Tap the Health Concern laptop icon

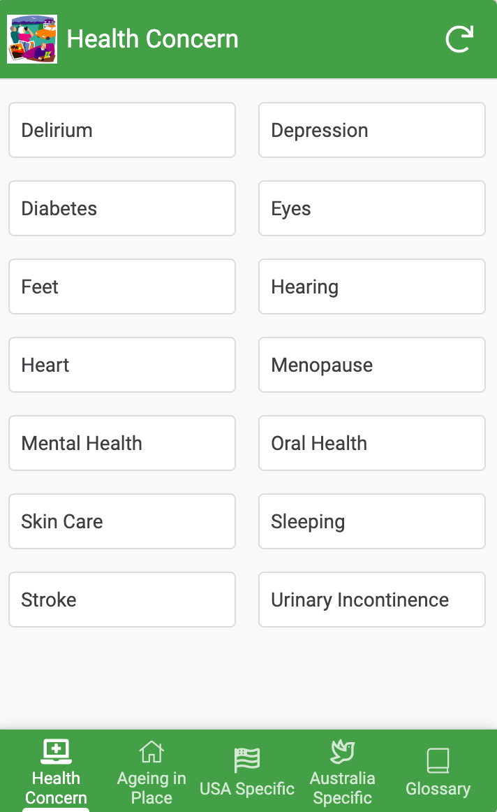pos(56,751)
